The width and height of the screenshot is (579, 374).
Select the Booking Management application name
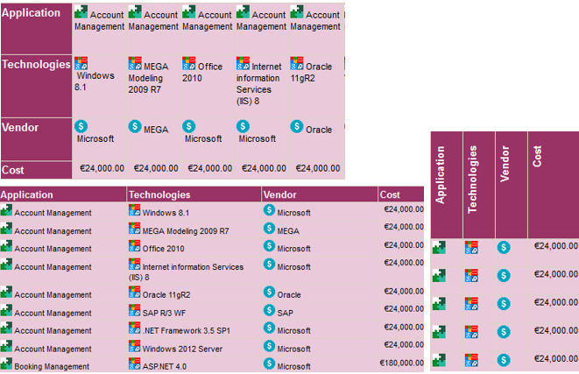(x=52, y=366)
